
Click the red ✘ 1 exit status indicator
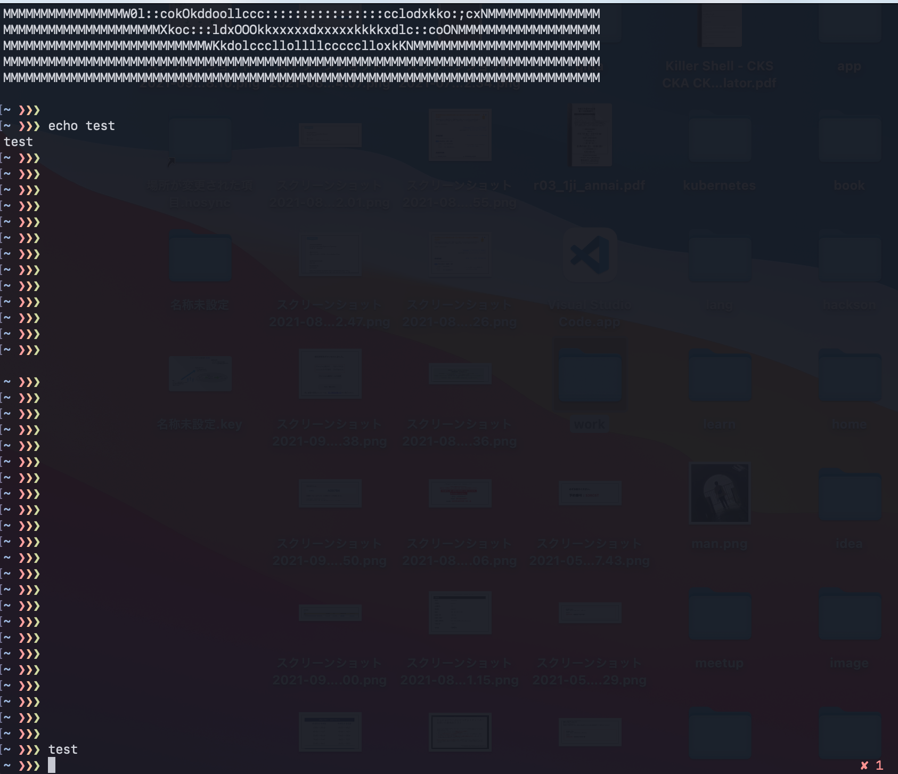point(872,765)
